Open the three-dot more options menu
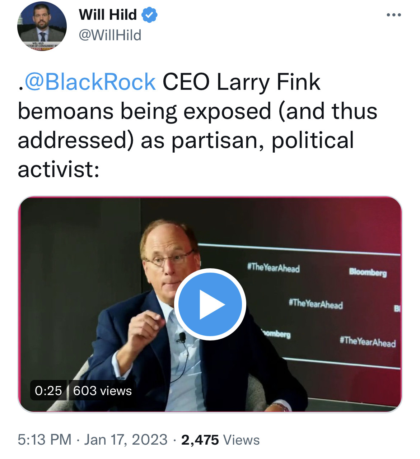 pos(393,15)
